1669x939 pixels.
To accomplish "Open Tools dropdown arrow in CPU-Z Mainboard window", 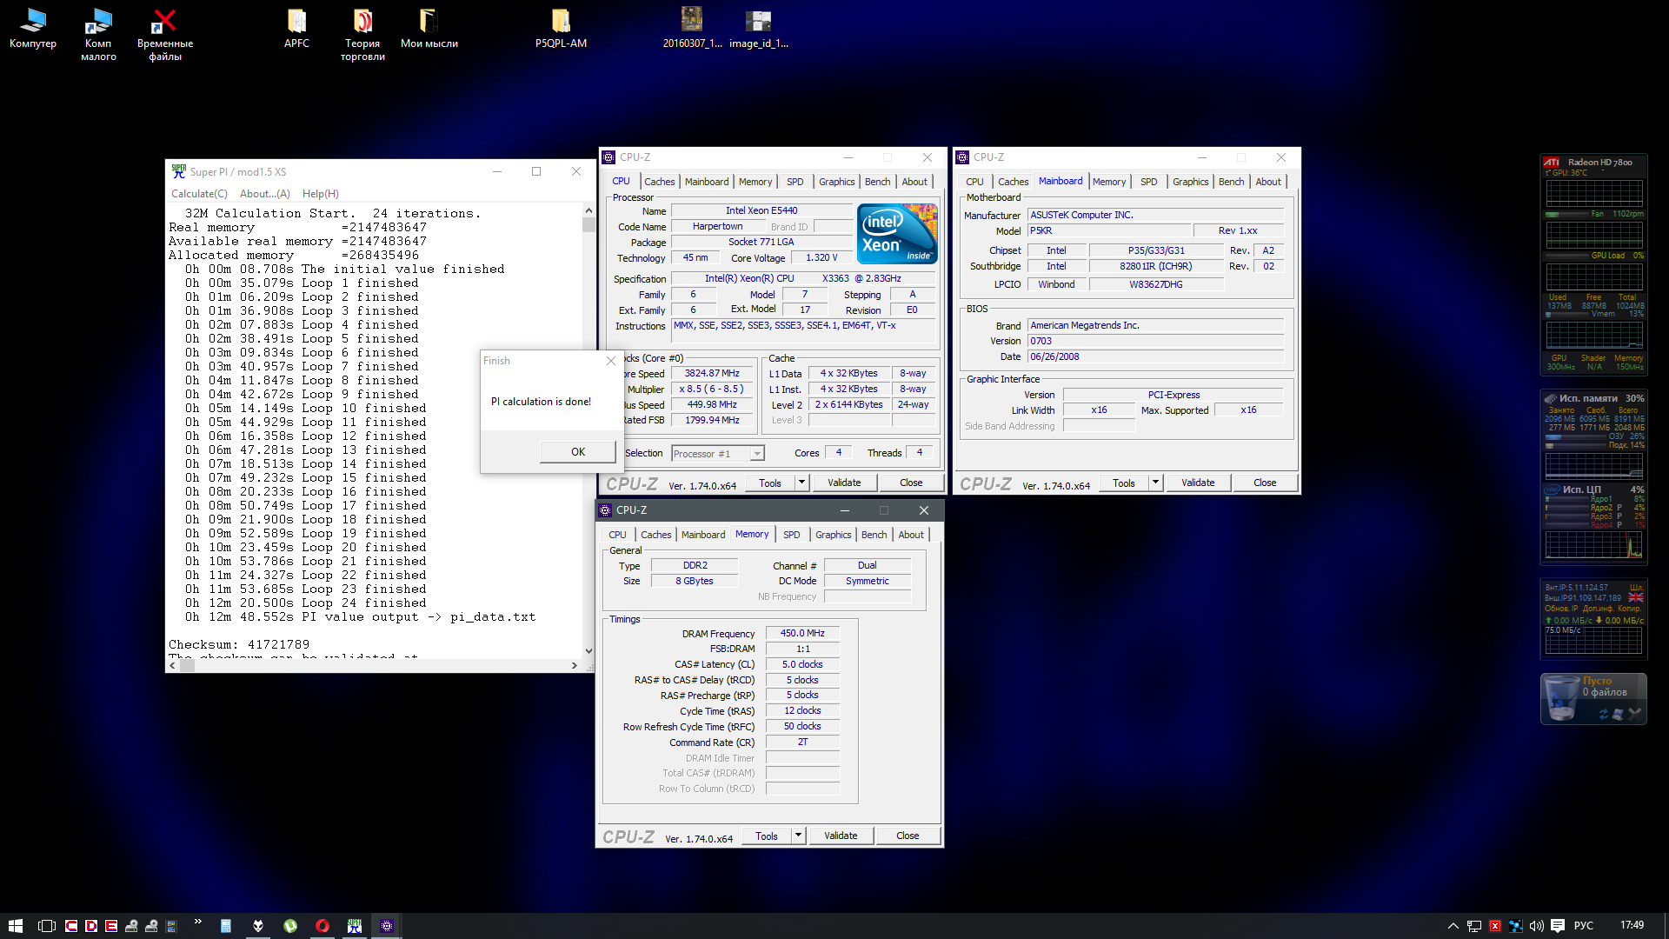I will (x=1155, y=483).
